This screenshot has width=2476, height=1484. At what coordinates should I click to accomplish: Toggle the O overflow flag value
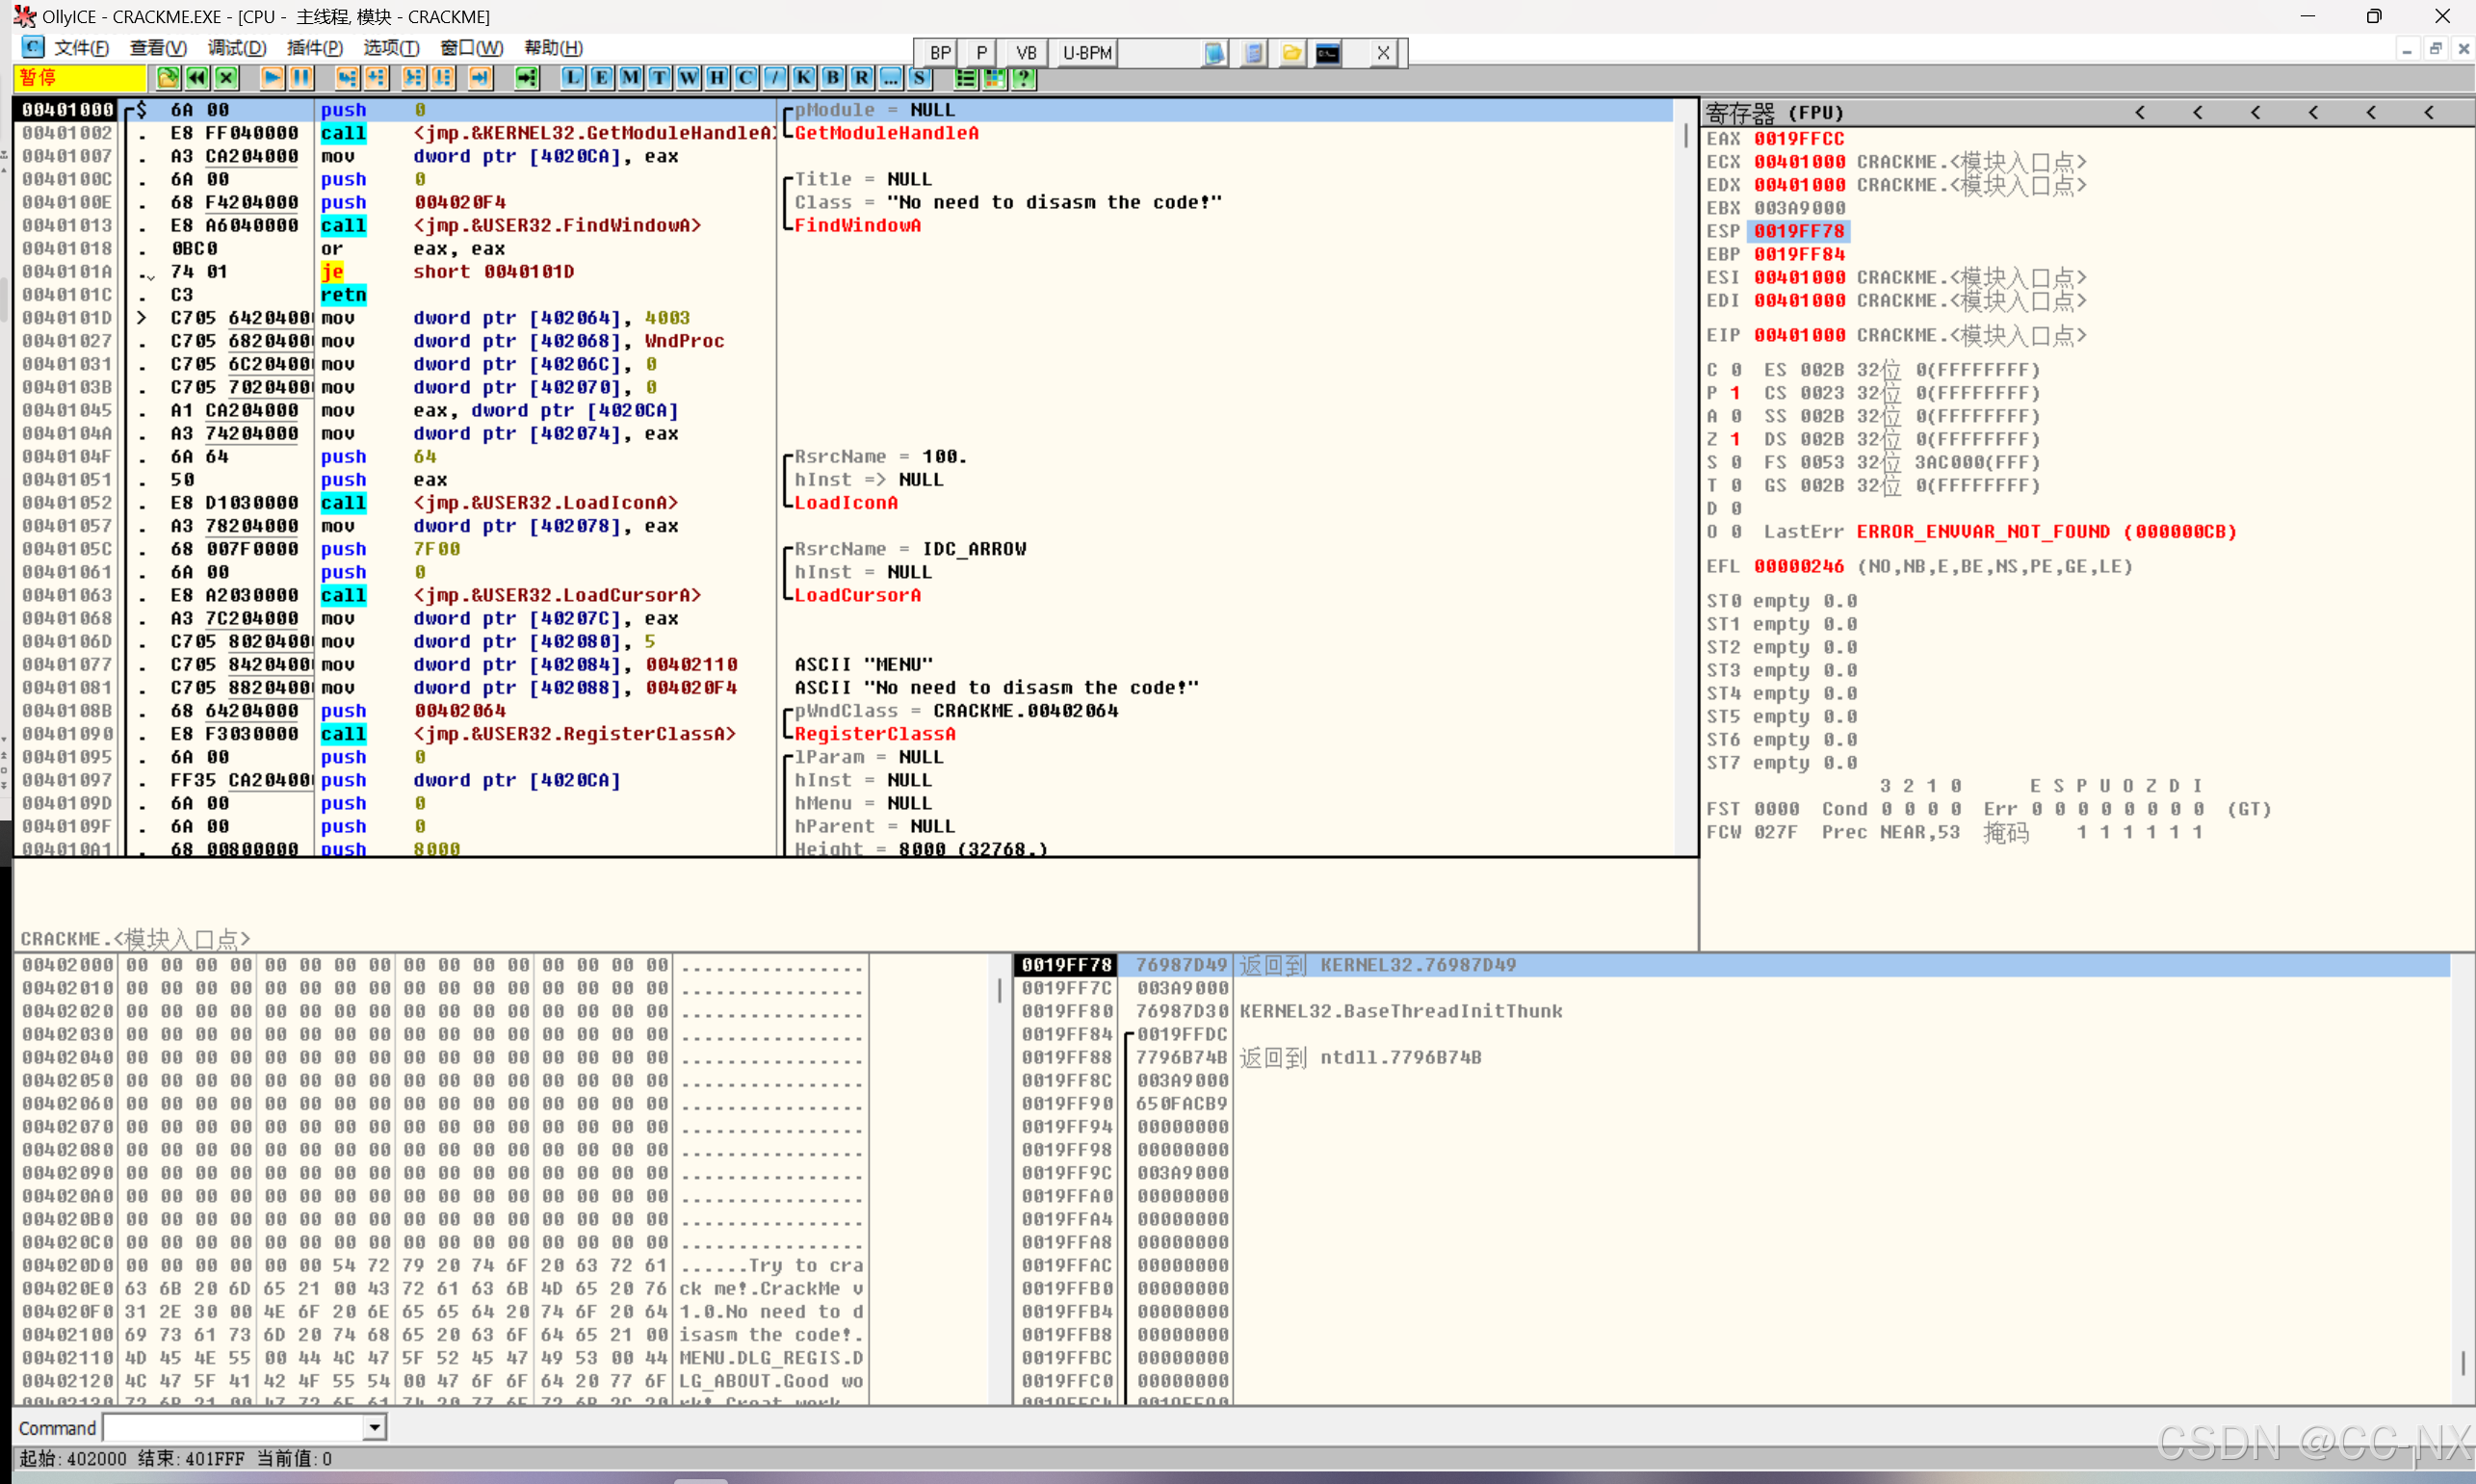tap(1736, 531)
